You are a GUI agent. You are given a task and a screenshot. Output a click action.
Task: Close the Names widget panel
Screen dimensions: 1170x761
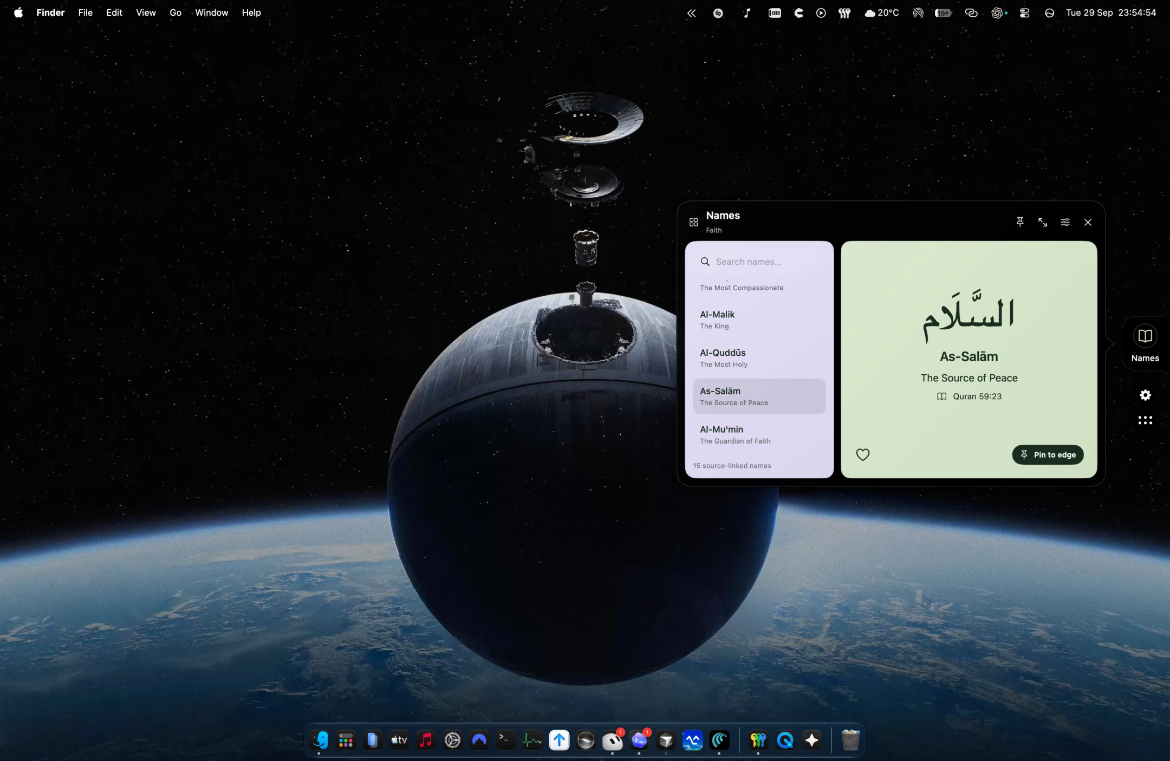click(1088, 222)
